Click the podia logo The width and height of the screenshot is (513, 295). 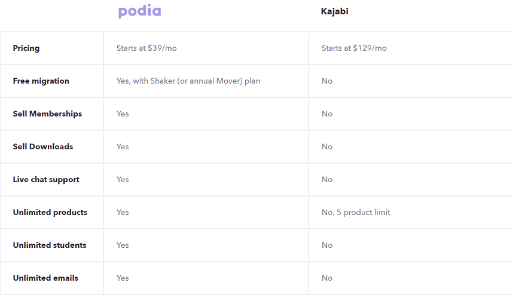(140, 11)
